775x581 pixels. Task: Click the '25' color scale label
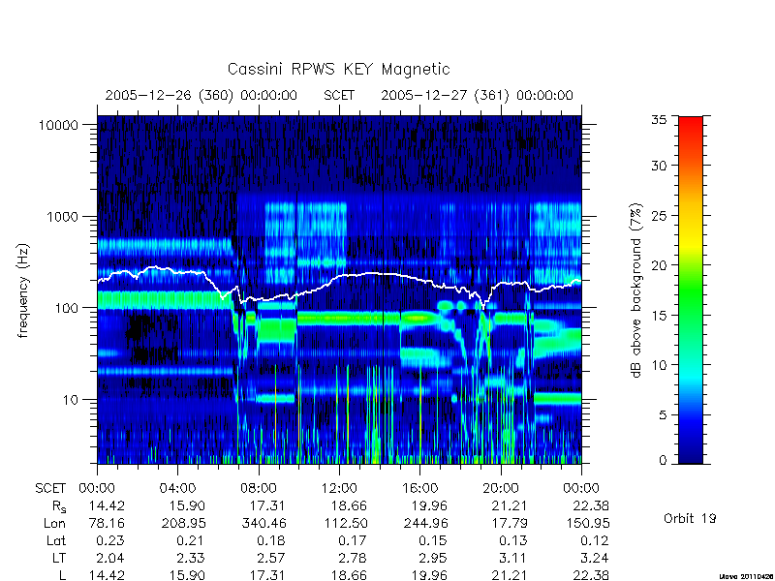coord(659,215)
